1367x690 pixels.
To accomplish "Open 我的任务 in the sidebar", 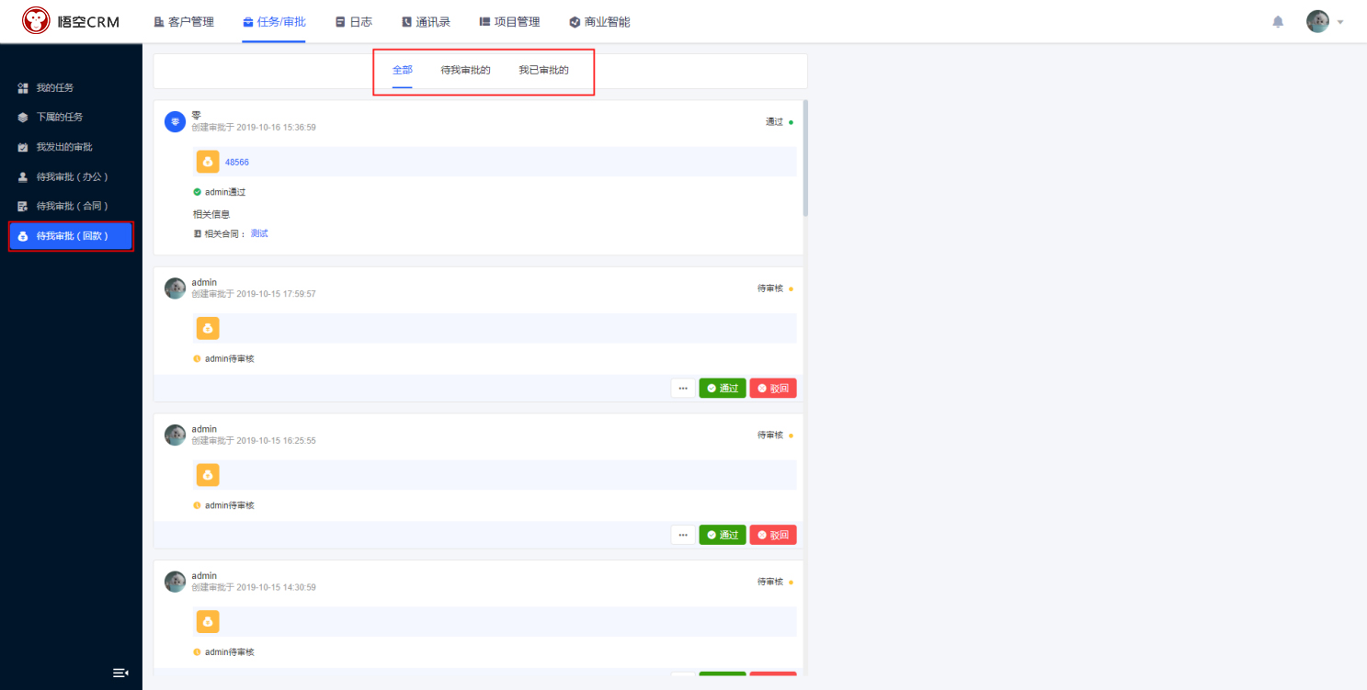I will point(55,88).
